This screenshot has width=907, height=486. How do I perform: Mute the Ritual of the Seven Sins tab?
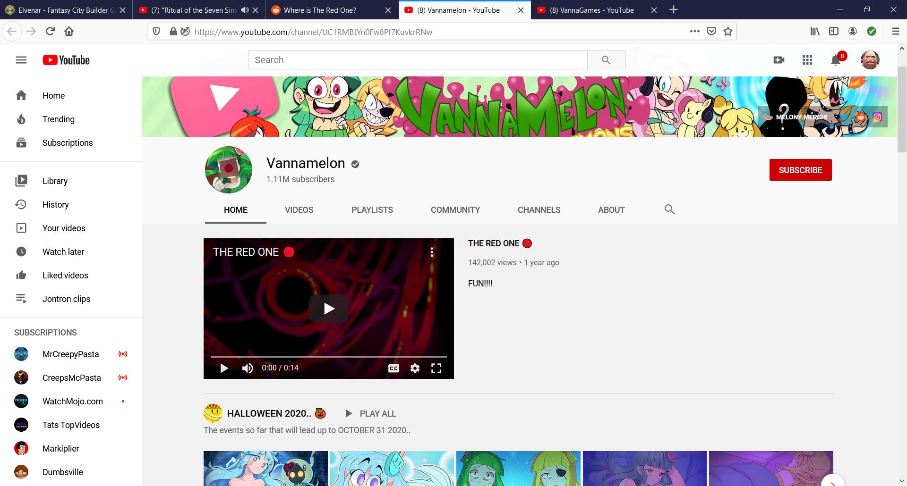tap(245, 10)
